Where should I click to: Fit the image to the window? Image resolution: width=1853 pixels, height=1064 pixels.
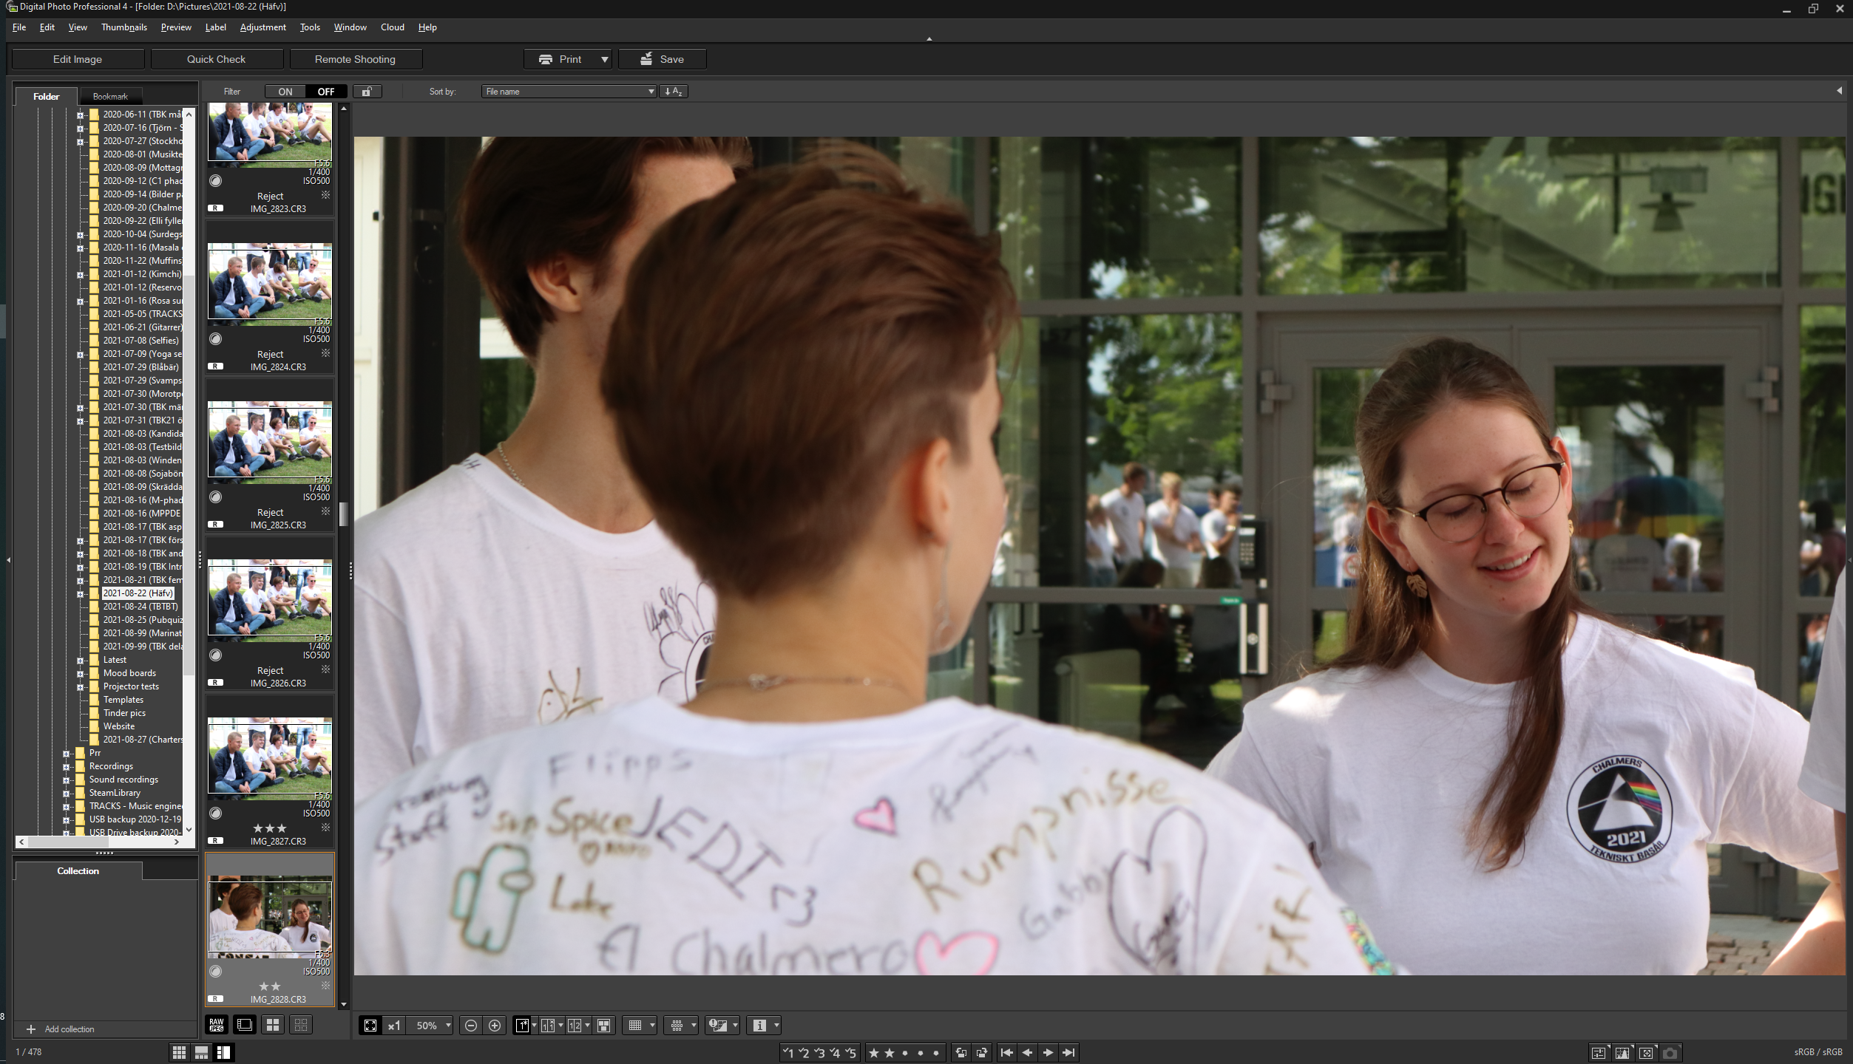coord(370,1026)
